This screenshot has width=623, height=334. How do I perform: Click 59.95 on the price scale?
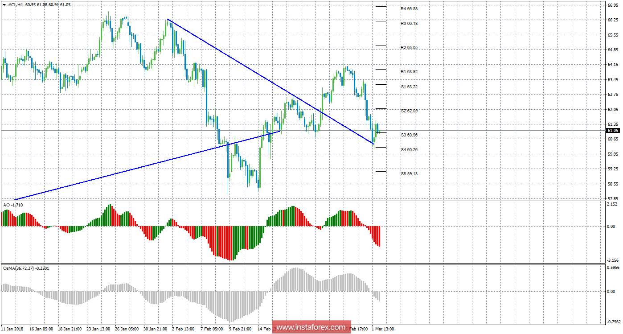coord(613,154)
